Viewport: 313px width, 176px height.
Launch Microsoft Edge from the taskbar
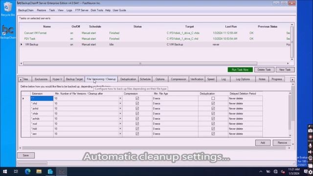pyautogui.click(x=27, y=172)
